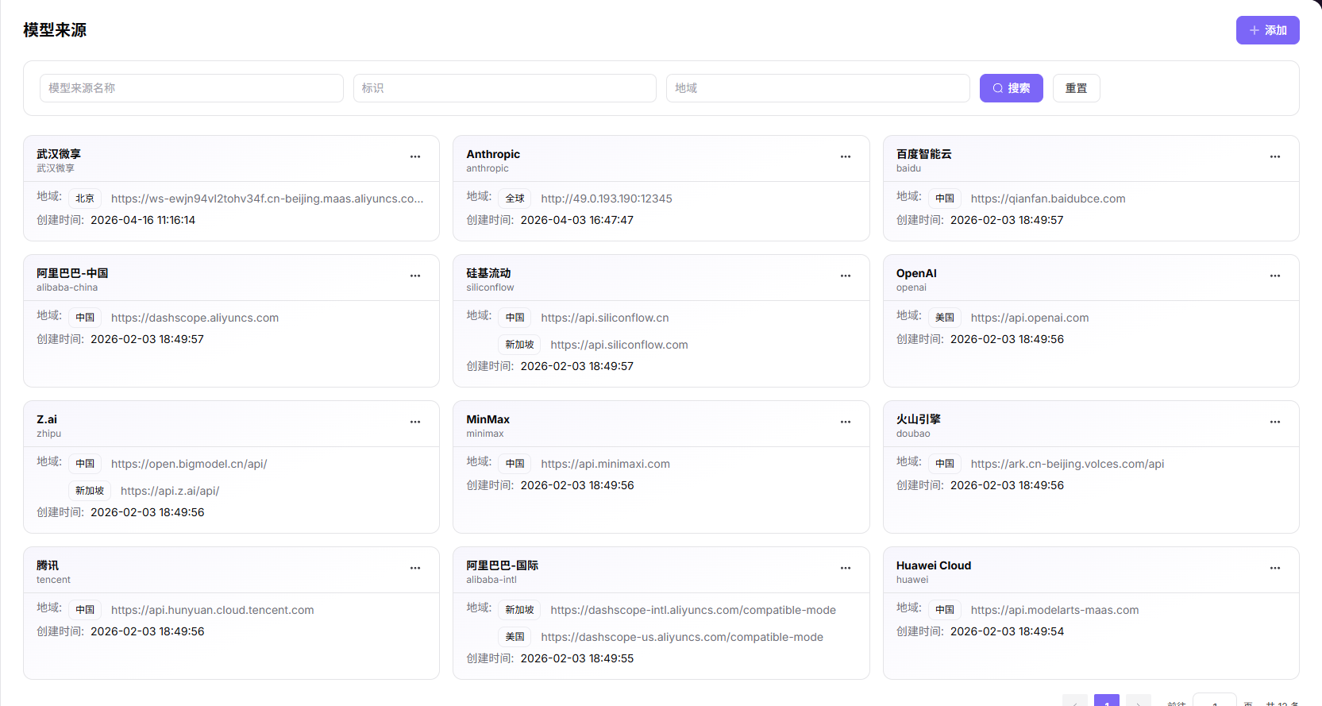Open the more options menu for OpenAI

[x=1275, y=276]
